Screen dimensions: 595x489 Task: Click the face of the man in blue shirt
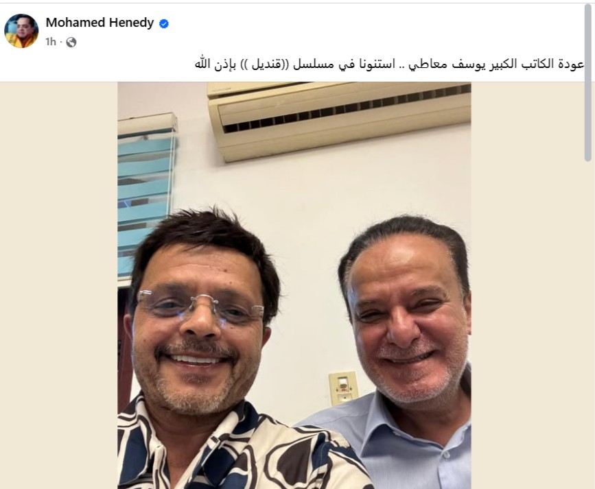coord(408,322)
